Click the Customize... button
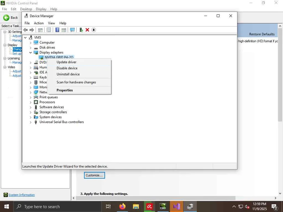 [95, 175]
